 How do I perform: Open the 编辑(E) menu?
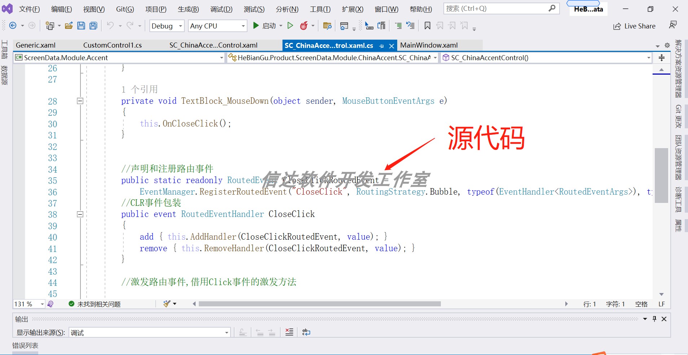click(x=61, y=9)
